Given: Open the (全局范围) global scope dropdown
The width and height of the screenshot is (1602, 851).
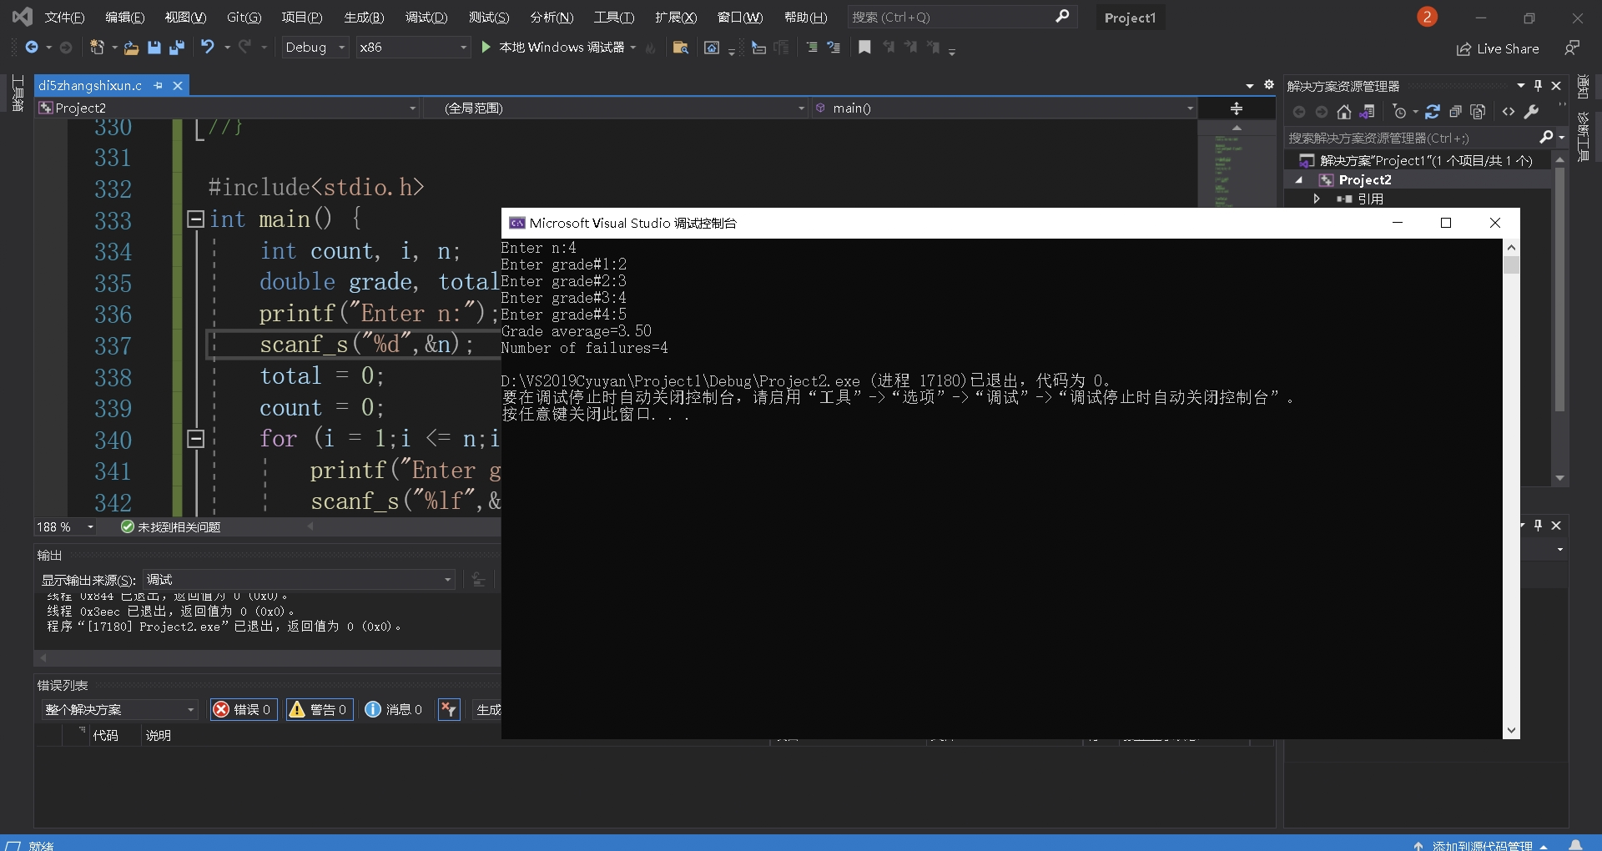Looking at the screenshot, I should tap(616, 108).
